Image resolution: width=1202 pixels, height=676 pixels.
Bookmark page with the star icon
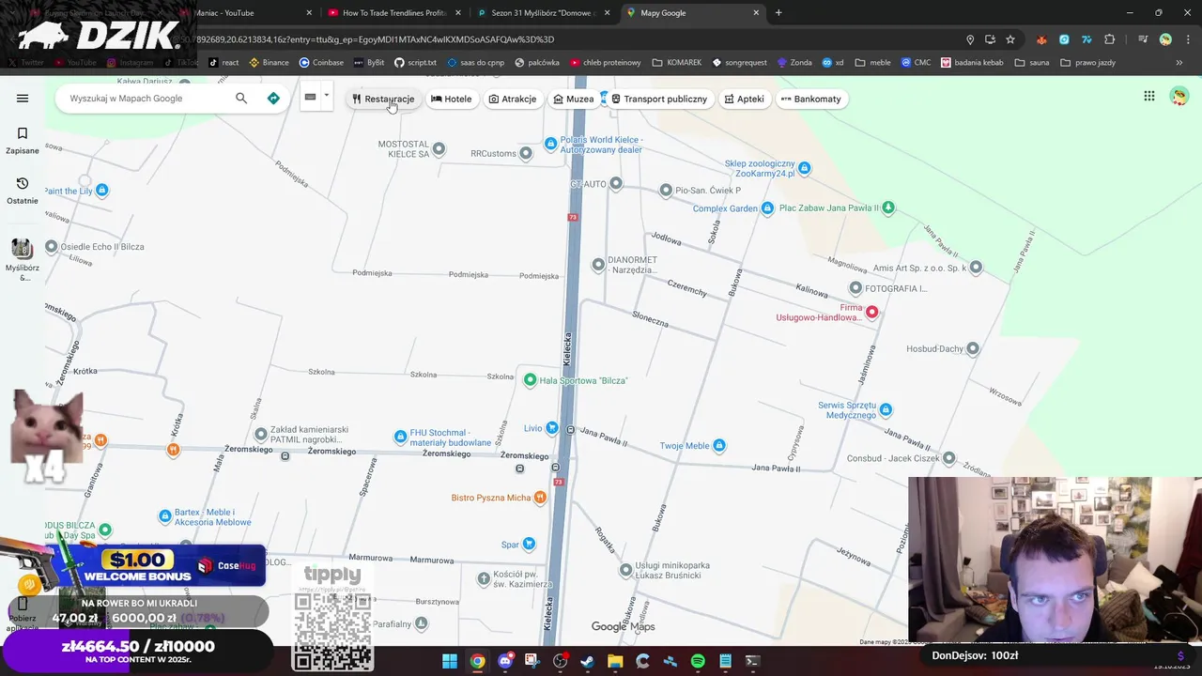pyautogui.click(x=1010, y=39)
